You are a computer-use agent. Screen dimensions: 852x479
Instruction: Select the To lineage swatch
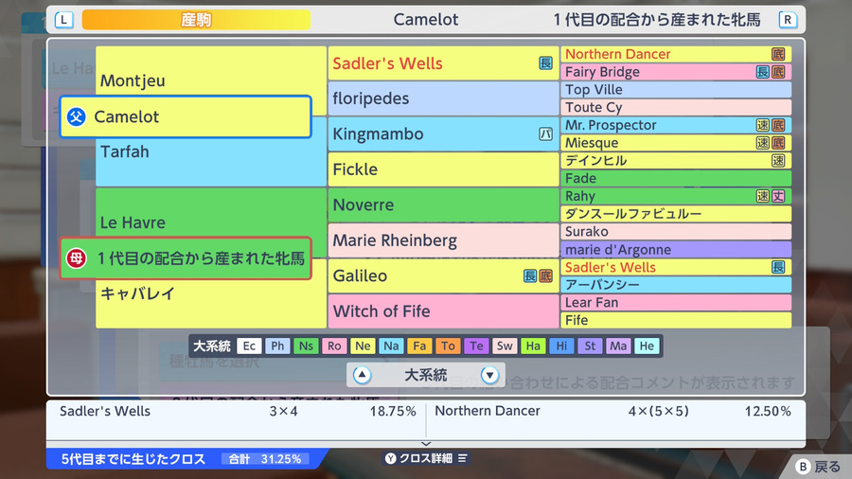tap(448, 346)
